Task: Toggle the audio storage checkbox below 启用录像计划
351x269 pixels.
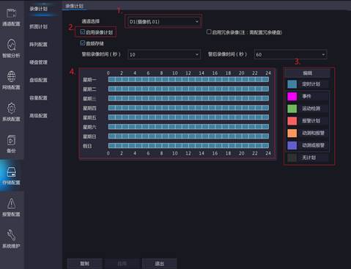Action: pyautogui.click(x=83, y=43)
